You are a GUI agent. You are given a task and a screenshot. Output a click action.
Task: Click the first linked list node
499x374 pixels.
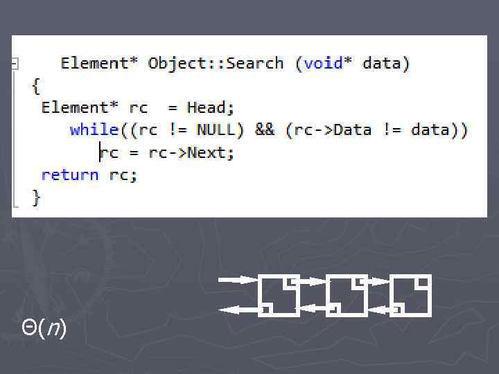point(278,296)
